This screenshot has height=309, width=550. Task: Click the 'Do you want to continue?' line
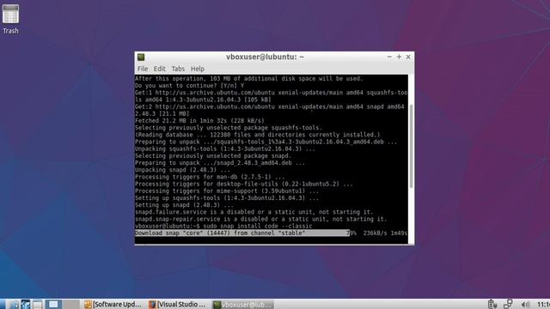[x=189, y=86]
